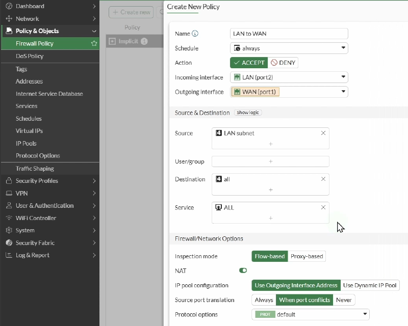408x326 pixels.
Task: Expand the Dashboard menu chevron
Action: coord(94,6)
